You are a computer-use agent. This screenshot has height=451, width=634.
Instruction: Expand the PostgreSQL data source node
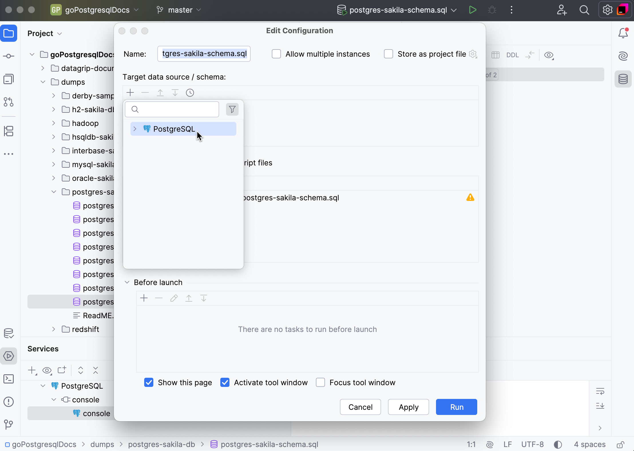coord(135,129)
